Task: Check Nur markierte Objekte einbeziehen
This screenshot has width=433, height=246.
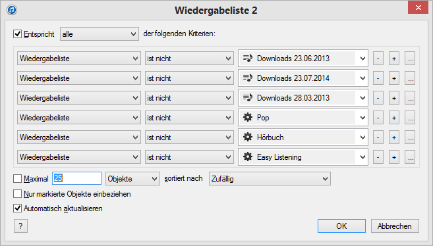Action: (17, 193)
